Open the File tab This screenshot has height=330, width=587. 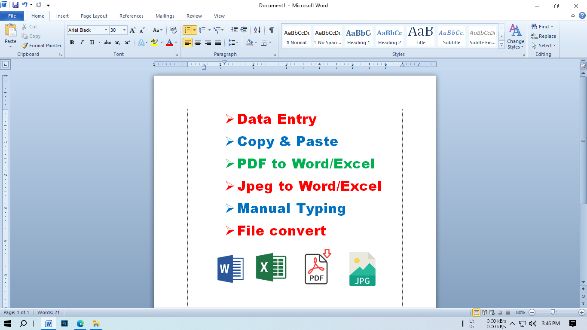point(12,16)
